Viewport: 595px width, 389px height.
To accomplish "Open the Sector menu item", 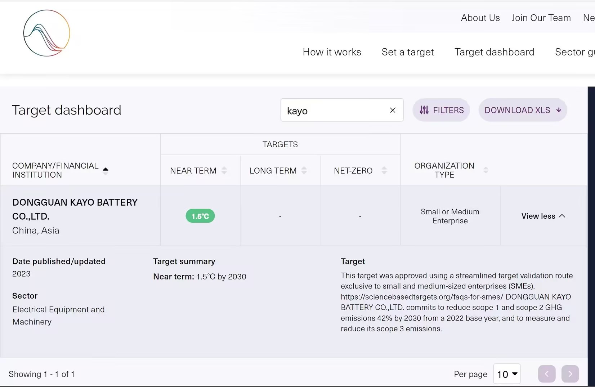I will coord(574,52).
